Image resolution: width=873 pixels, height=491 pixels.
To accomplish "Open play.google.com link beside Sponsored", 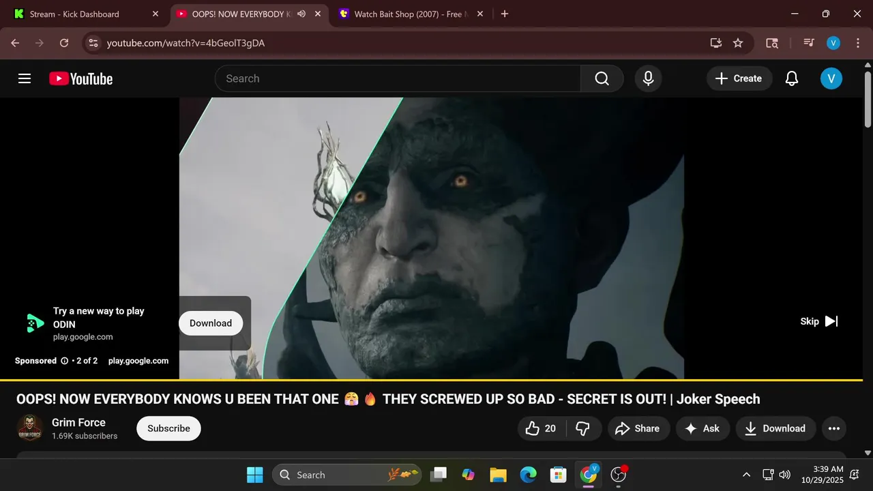I will 138,361.
